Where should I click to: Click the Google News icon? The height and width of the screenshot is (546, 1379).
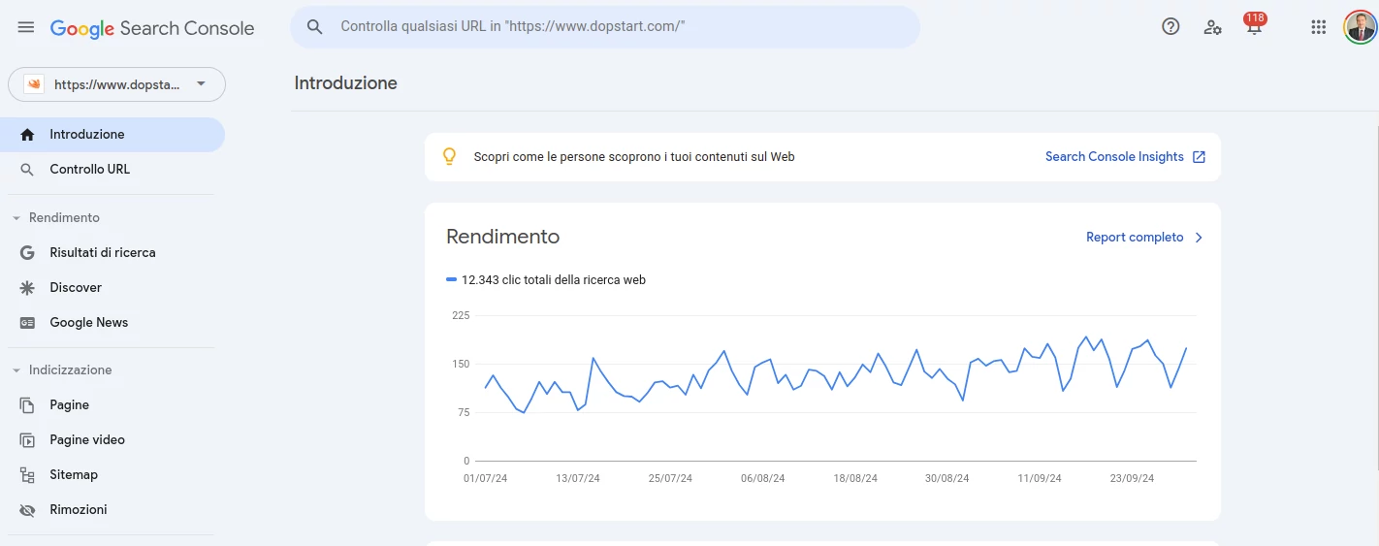click(x=27, y=323)
